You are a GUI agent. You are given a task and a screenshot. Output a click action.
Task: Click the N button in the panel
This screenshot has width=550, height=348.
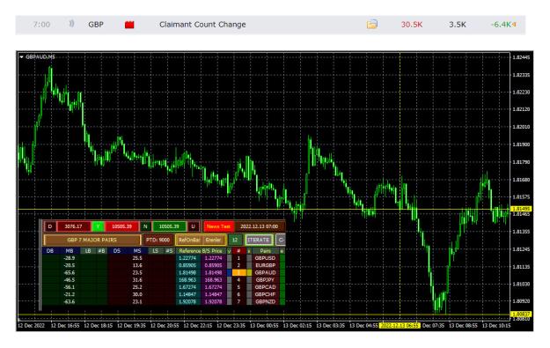click(x=145, y=226)
